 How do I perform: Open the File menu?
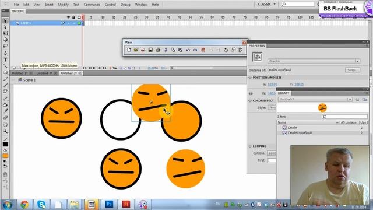16,5
